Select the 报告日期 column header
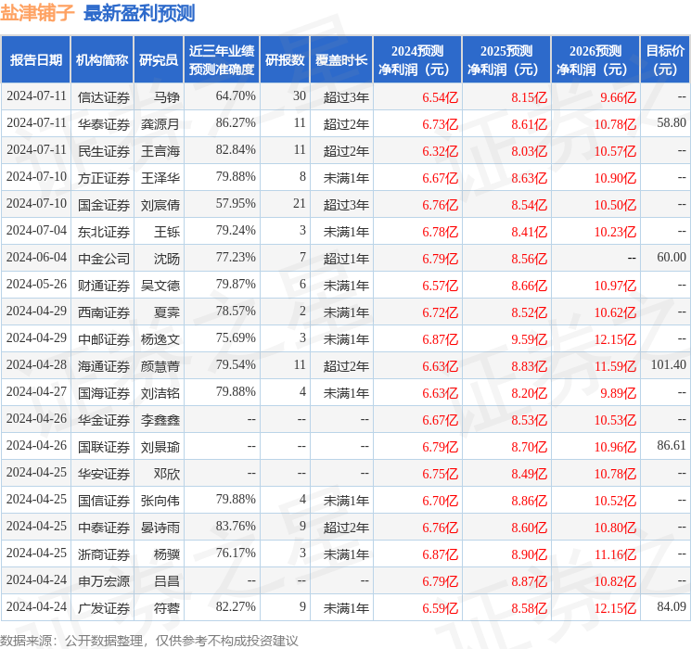Image resolution: width=691 pixels, height=649 pixels. click(35, 60)
